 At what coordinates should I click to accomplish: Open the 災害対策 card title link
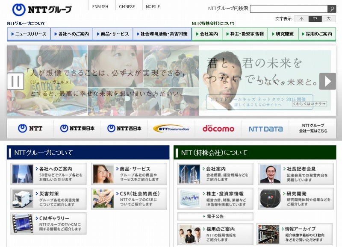click(x=49, y=194)
